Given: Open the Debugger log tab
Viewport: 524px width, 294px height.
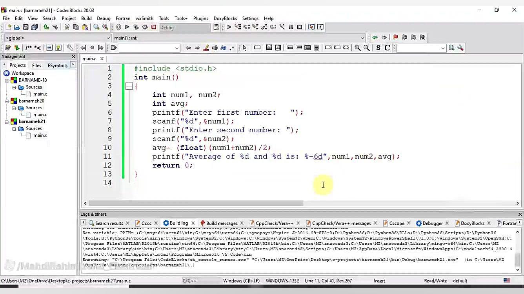Looking at the screenshot, I should [432, 223].
